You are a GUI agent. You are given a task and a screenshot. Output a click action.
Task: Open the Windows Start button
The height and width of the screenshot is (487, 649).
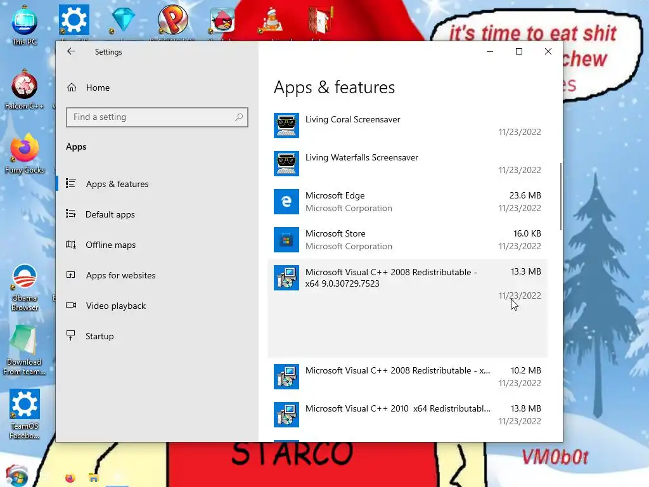click(x=16, y=476)
